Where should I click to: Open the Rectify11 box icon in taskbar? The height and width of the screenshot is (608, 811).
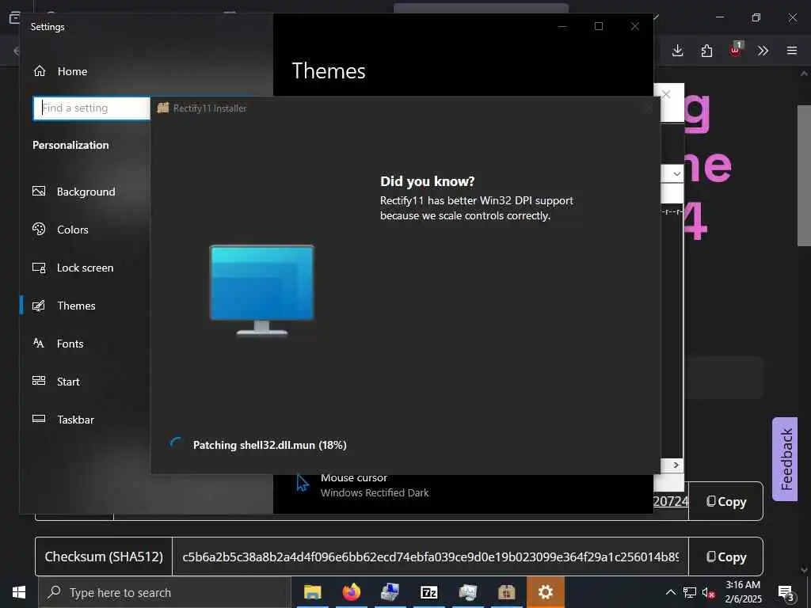click(x=506, y=592)
